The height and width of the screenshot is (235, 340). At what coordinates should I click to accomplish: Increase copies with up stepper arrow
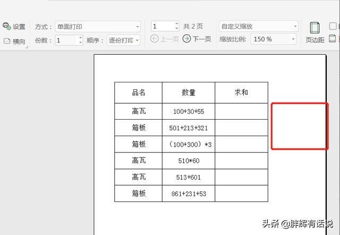pos(81,38)
